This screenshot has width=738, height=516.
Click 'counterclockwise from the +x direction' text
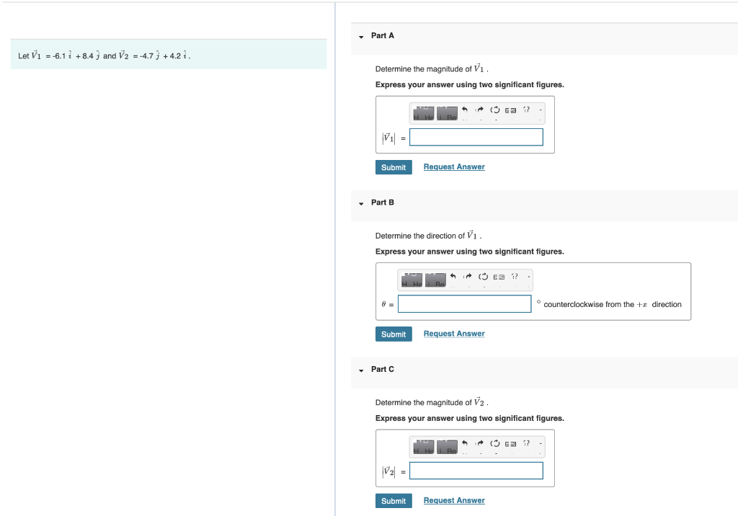(613, 305)
